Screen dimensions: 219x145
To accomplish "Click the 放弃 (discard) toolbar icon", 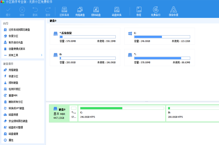I will (x=22, y=12).
